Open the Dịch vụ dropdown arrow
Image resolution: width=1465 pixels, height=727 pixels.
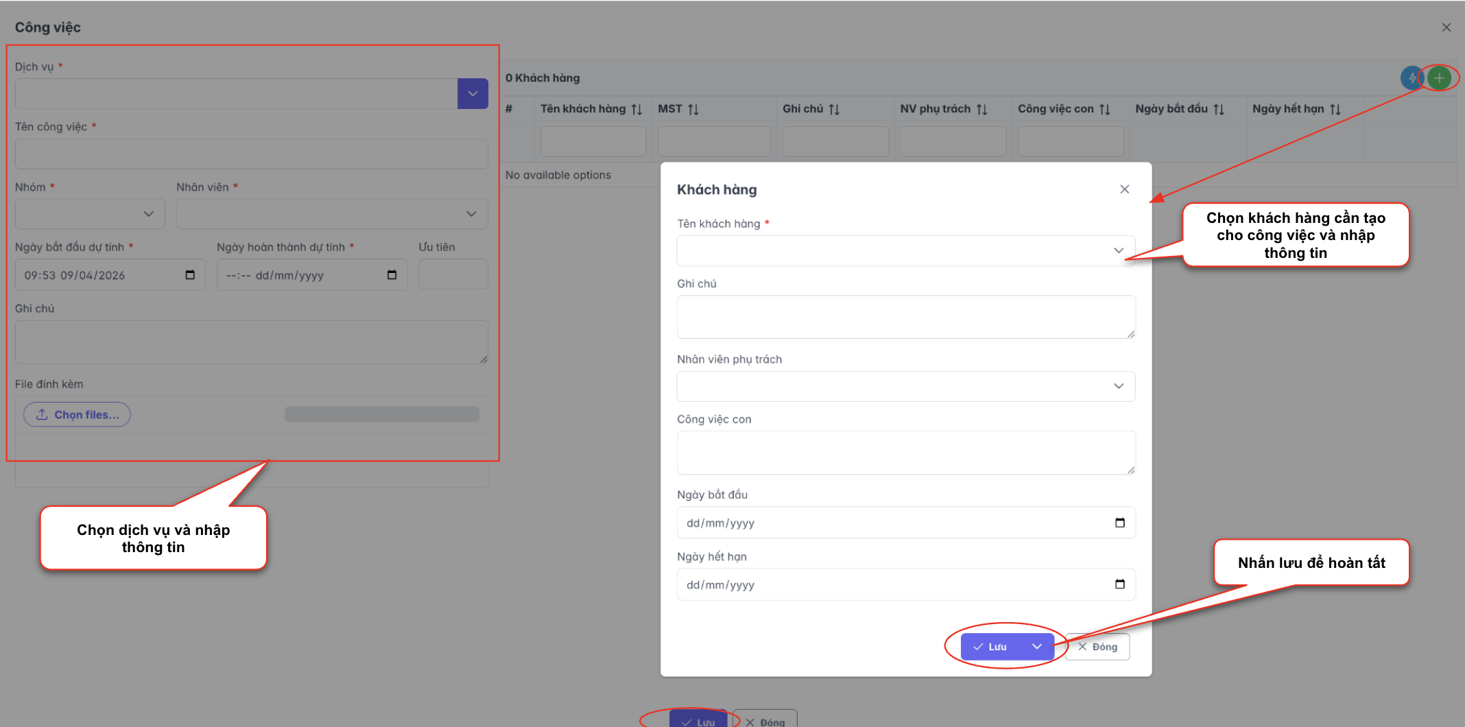[473, 94]
